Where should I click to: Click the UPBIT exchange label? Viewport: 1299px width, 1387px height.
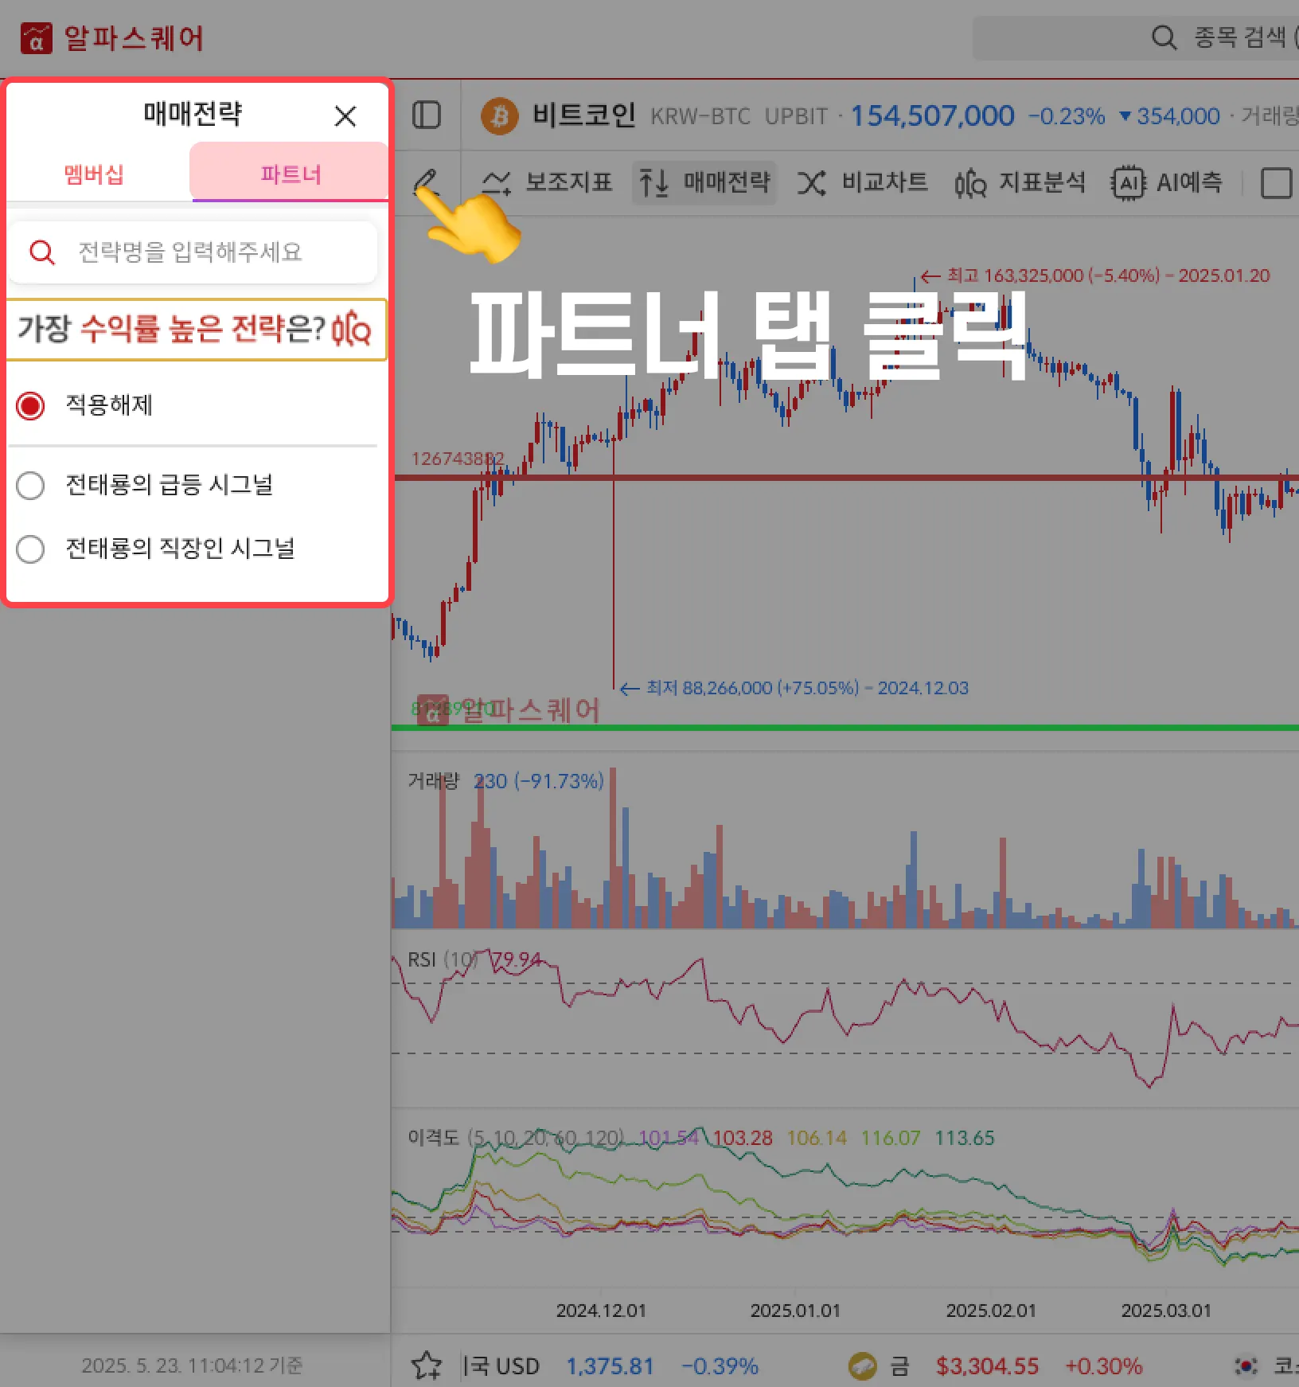click(x=796, y=117)
